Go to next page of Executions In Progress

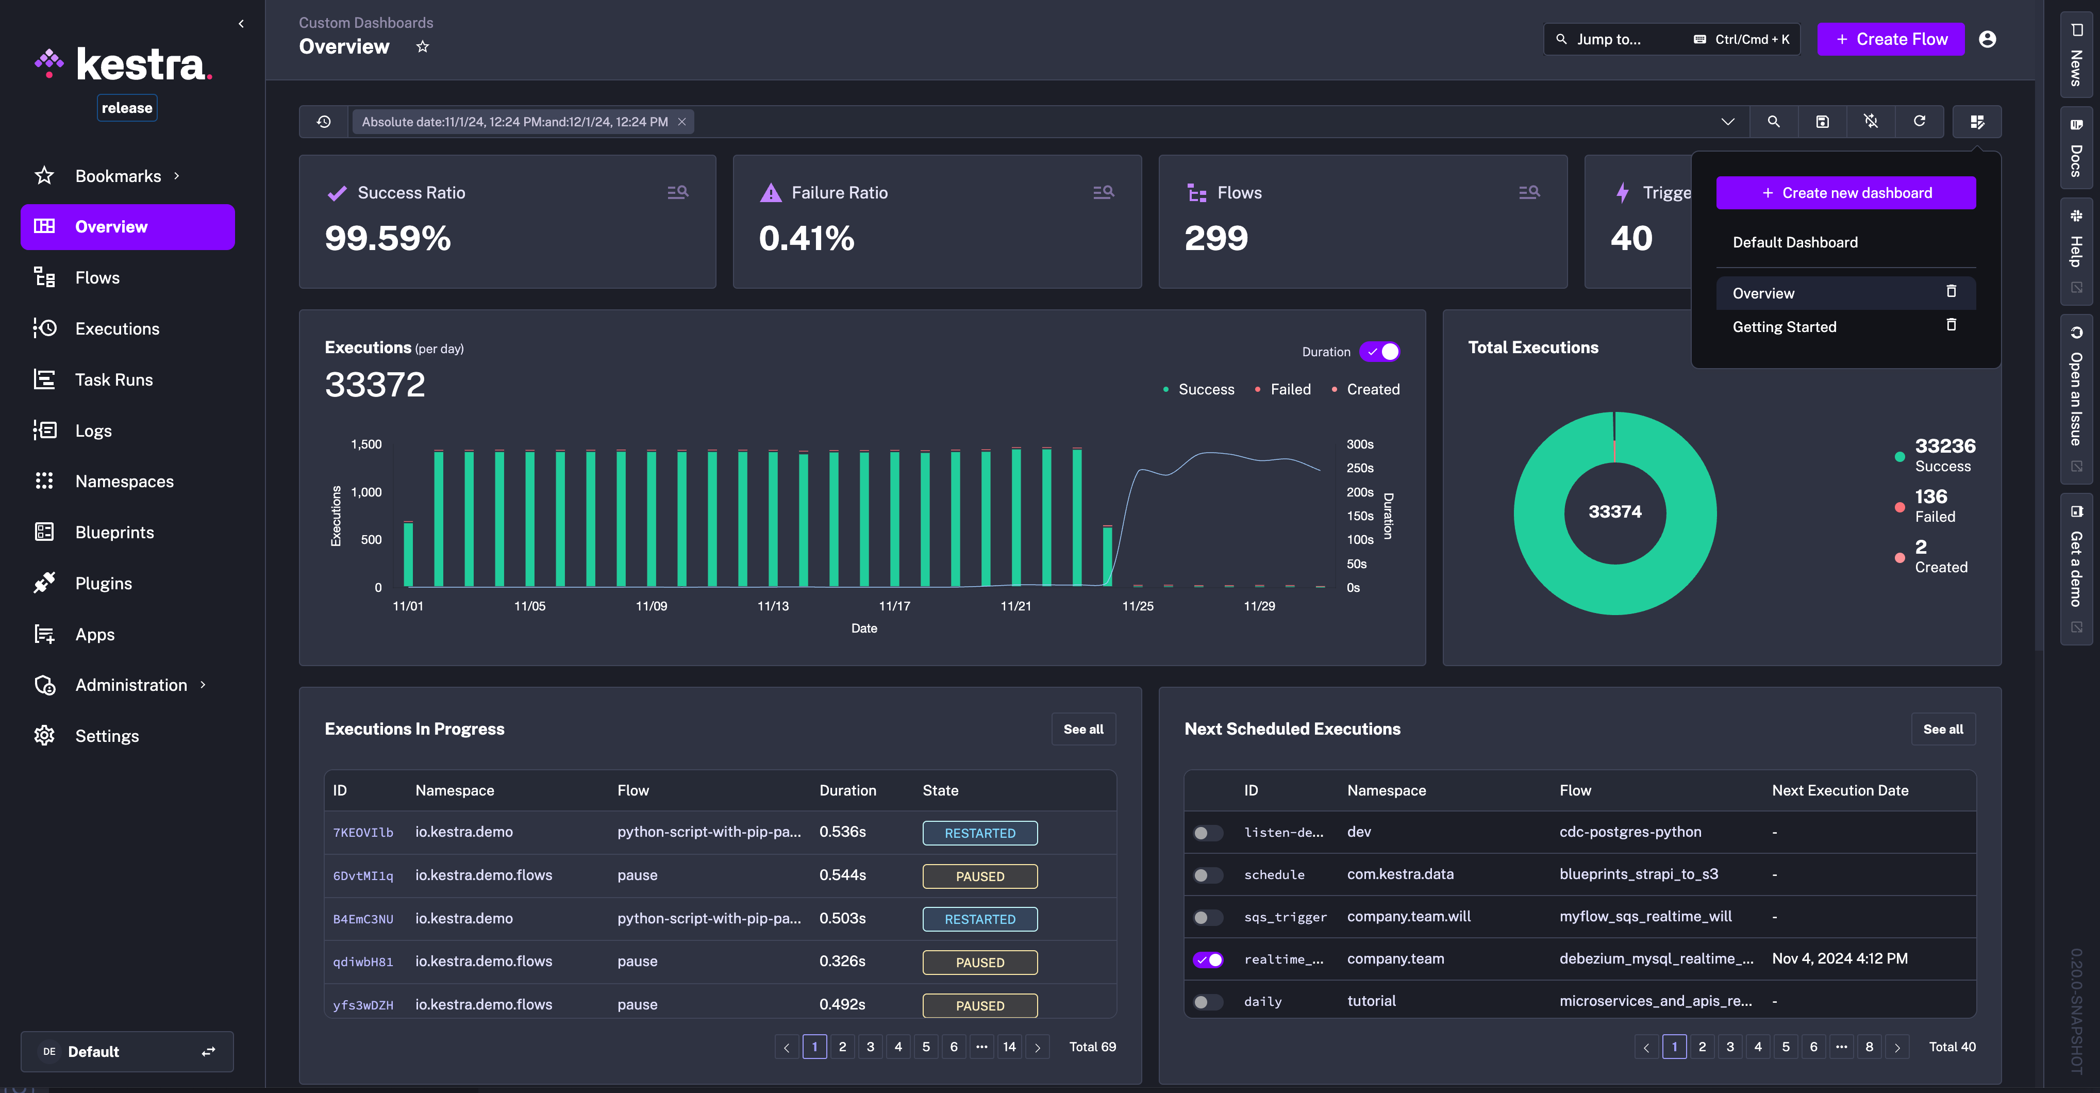1037,1047
